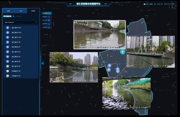Select the highlighted cyan boat marker on the map
180x117 pixels.
point(122,52)
